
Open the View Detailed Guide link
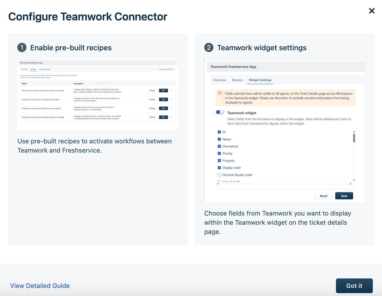pyautogui.click(x=40, y=286)
